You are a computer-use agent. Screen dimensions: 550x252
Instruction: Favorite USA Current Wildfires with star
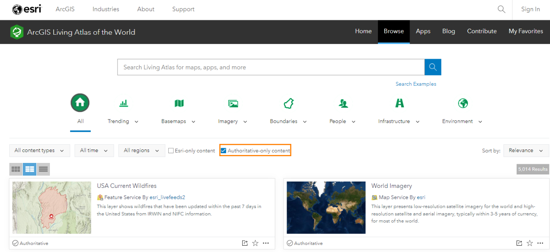(255, 243)
